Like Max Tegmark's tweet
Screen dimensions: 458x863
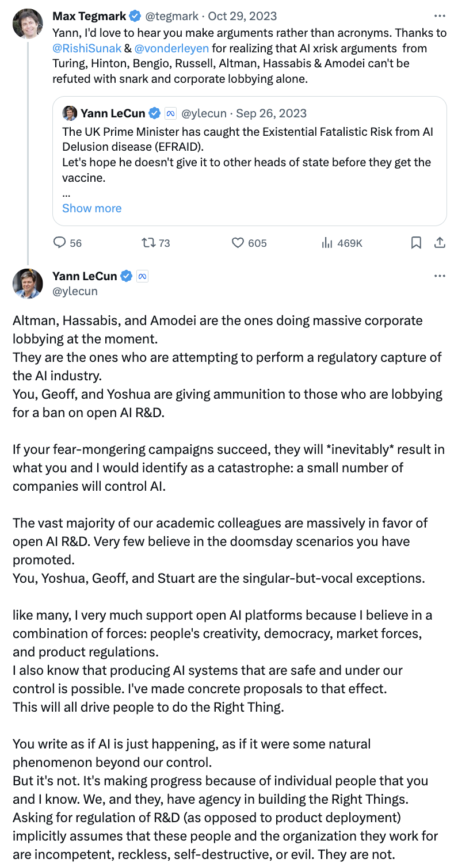pos(238,243)
